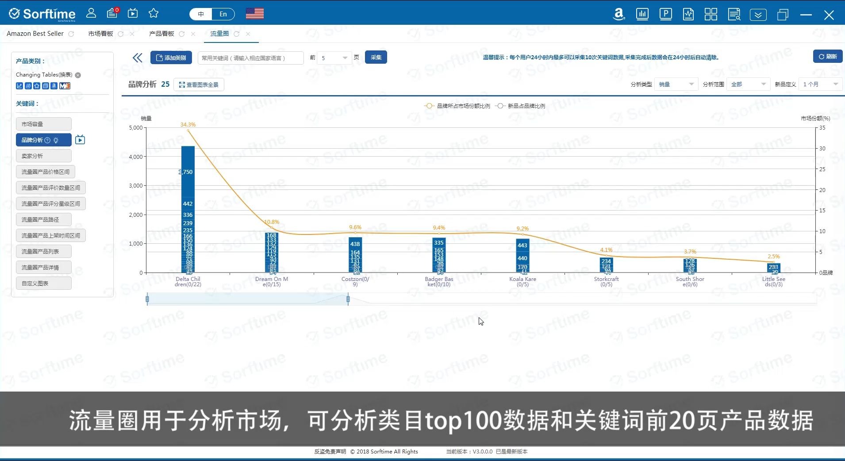Viewport: 845px width, 461px height.
Task: Click the list icon under Changing Tables
Action: pos(45,86)
